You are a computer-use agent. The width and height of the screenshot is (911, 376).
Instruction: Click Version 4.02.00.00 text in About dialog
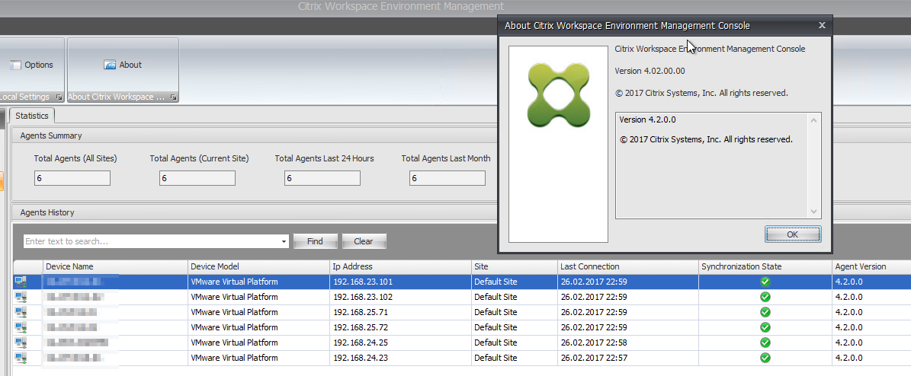tap(650, 71)
